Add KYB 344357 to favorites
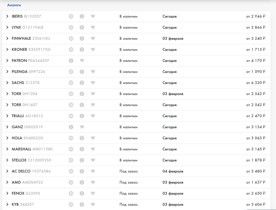This screenshot has height=210, width=276. click(x=93, y=204)
